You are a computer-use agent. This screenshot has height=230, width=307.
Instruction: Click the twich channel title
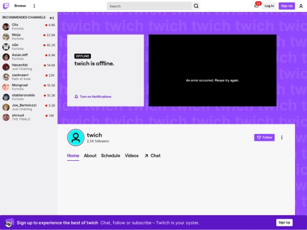pyautogui.click(x=94, y=135)
